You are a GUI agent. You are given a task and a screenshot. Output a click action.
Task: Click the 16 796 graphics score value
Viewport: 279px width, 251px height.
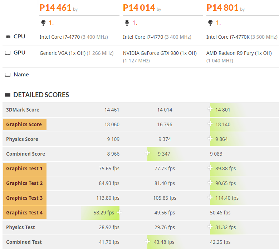pos(165,124)
